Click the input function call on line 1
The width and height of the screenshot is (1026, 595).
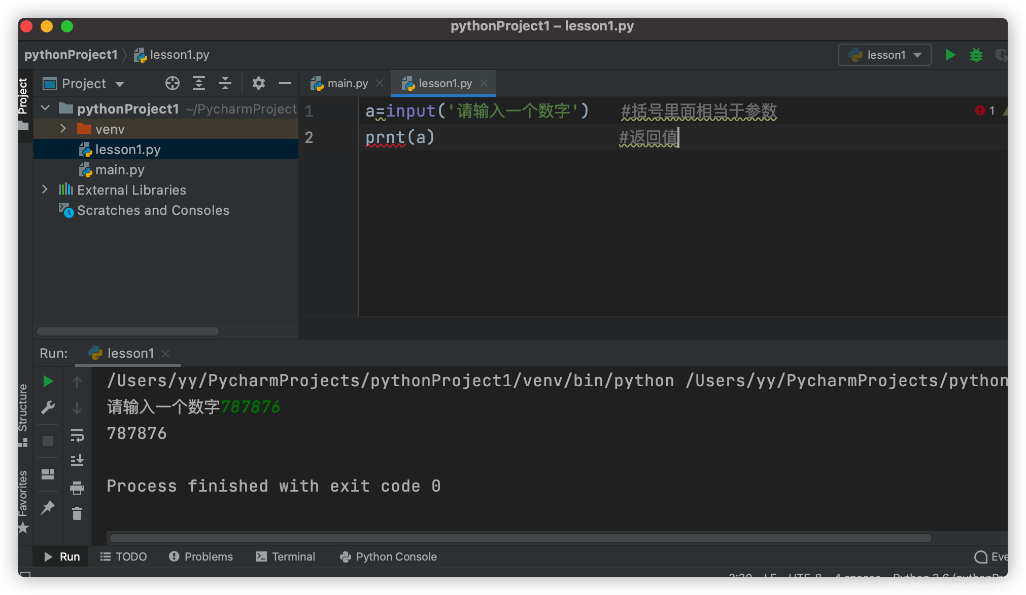pyautogui.click(x=411, y=110)
